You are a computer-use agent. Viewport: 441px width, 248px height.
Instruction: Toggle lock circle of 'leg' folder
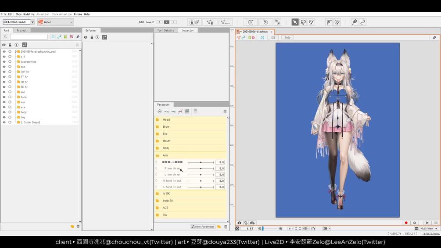point(10,117)
